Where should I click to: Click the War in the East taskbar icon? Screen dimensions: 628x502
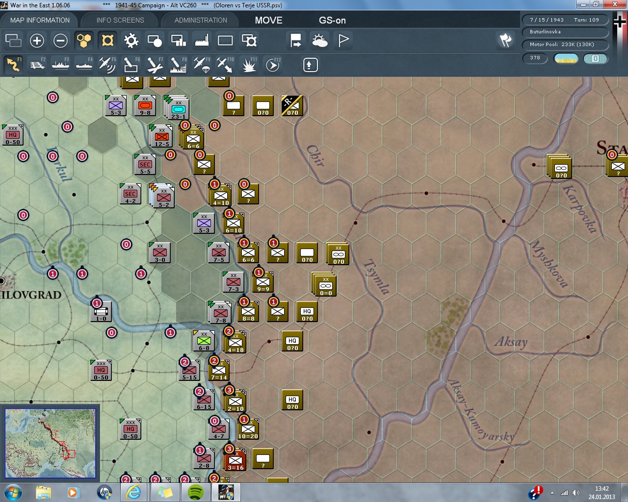[226, 492]
